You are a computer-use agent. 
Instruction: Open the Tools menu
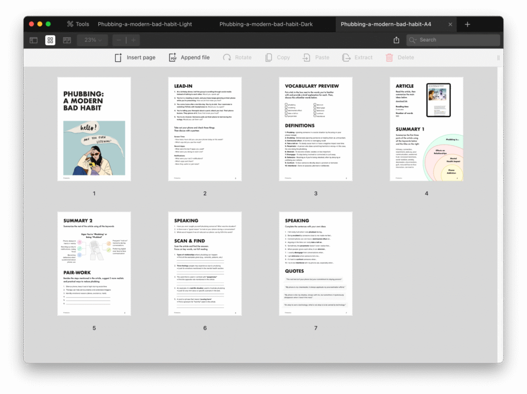point(78,24)
